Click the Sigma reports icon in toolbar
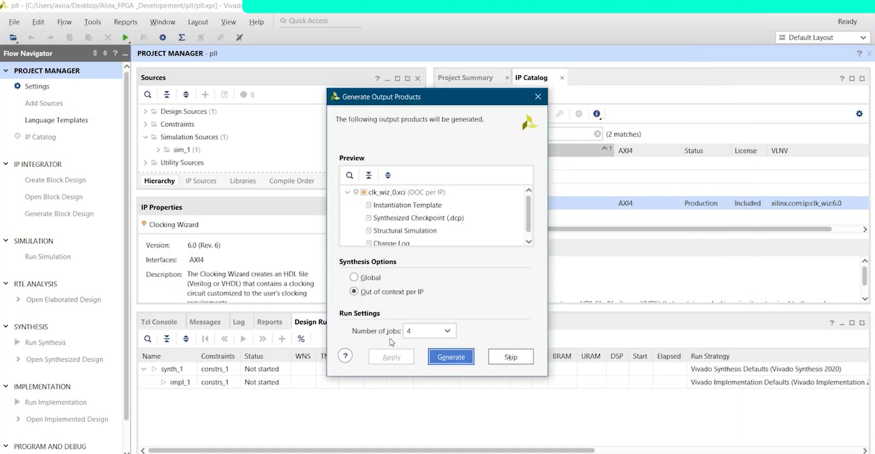The image size is (875, 454). click(x=182, y=38)
